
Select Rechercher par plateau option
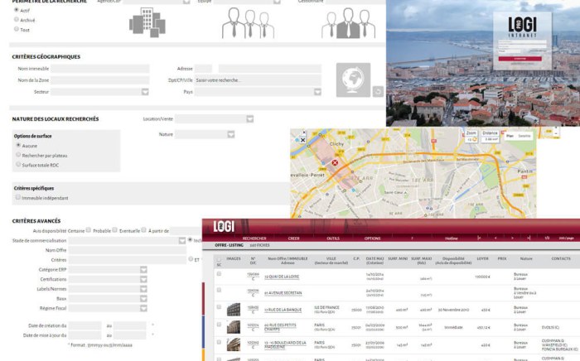pyautogui.click(x=18, y=155)
